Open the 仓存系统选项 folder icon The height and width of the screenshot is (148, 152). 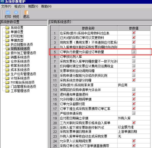[x=7, y=61]
